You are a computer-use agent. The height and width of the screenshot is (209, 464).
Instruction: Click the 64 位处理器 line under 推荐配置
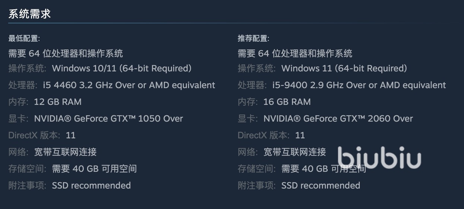coord(295,54)
